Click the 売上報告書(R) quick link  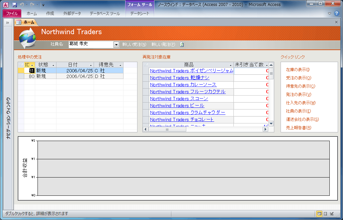[299, 128]
